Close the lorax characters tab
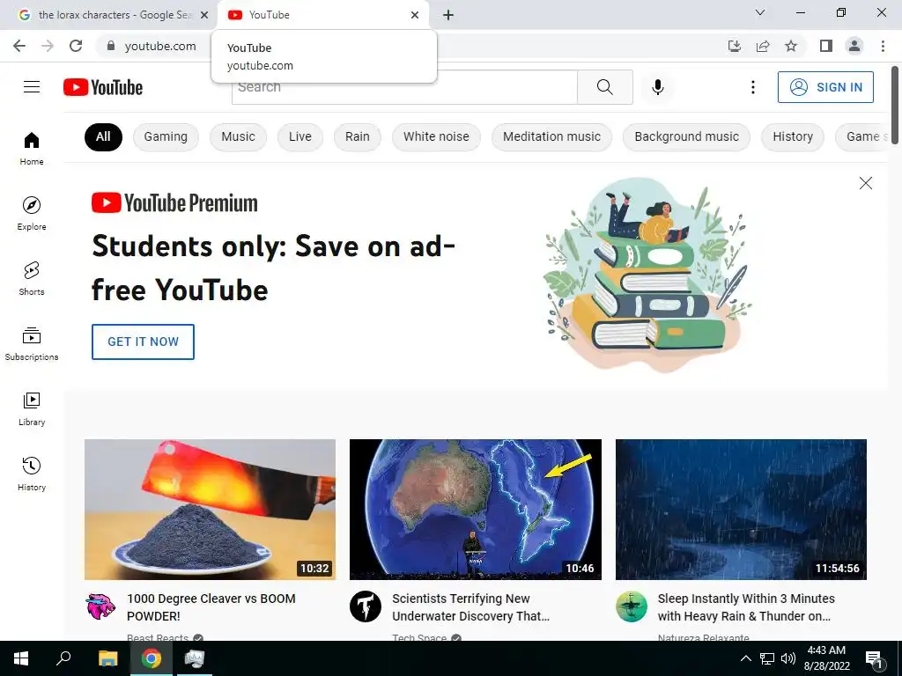Image resolution: width=902 pixels, height=676 pixels. tap(204, 16)
